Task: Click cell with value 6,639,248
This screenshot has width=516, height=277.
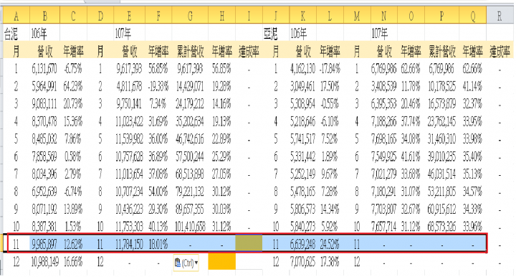Action: (x=302, y=244)
